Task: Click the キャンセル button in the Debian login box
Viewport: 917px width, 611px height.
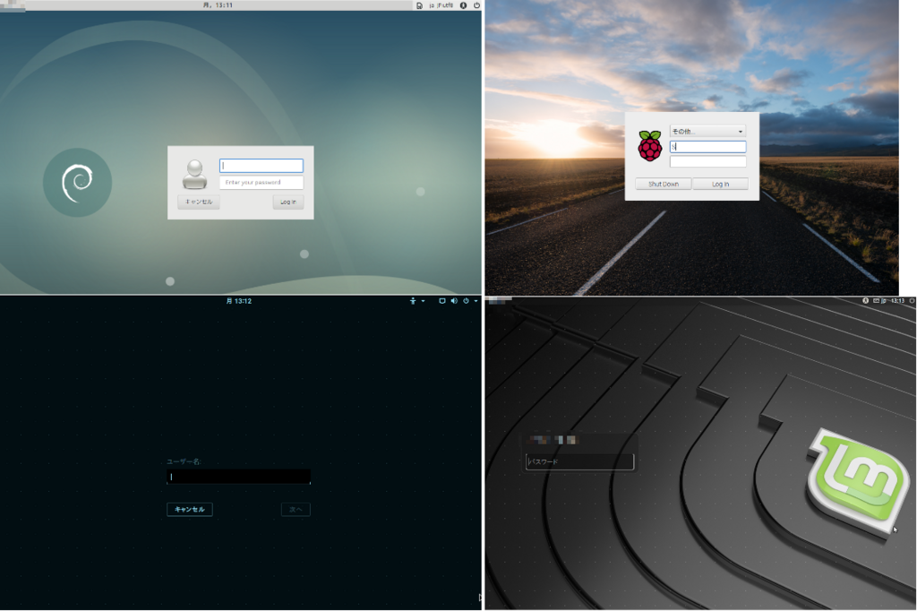Action: click(x=199, y=202)
